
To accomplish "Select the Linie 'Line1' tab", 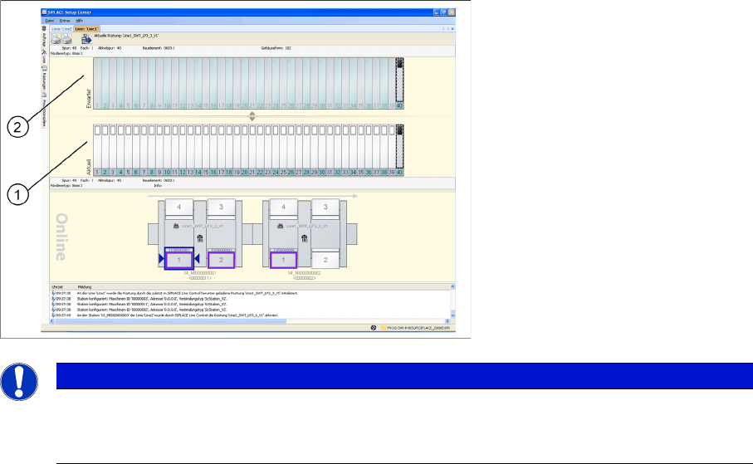I will click(86, 29).
